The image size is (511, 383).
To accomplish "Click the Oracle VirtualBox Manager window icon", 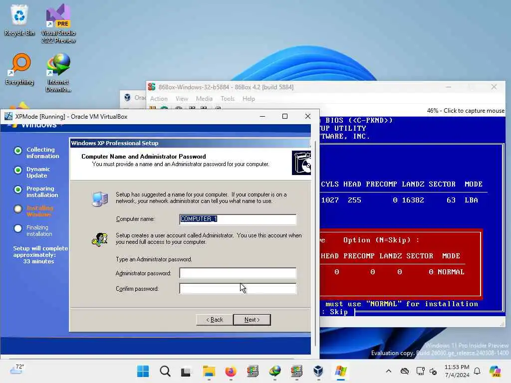I will (x=127, y=97).
